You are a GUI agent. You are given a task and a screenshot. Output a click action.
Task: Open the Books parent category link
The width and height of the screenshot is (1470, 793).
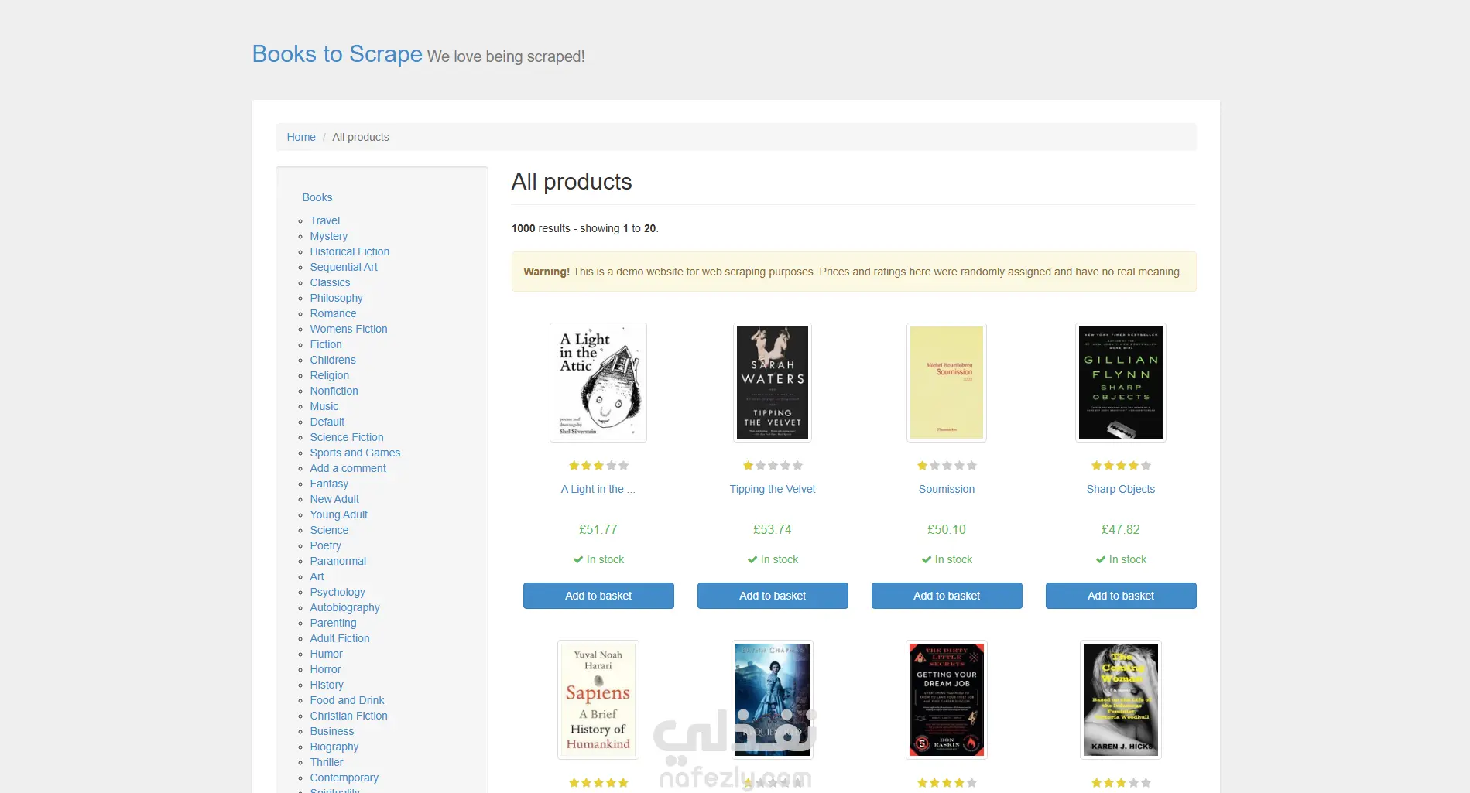pos(317,197)
